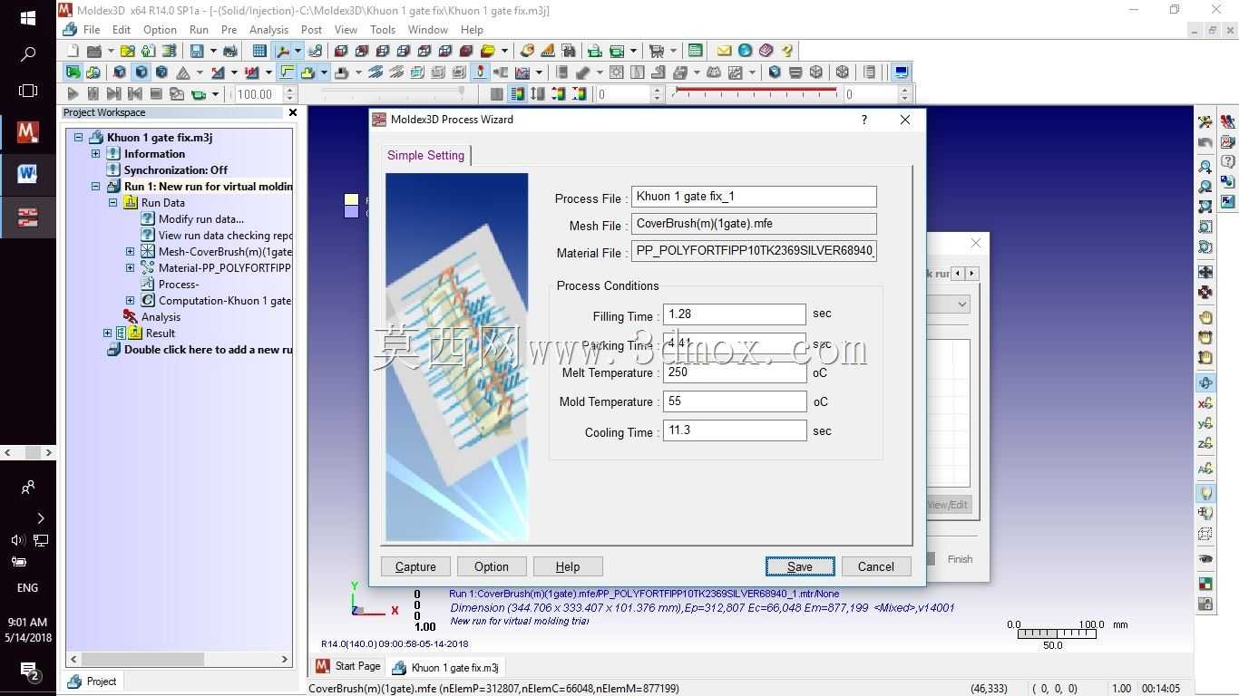Click the pan hand tool icon
1239x696 pixels.
coord(1205,317)
